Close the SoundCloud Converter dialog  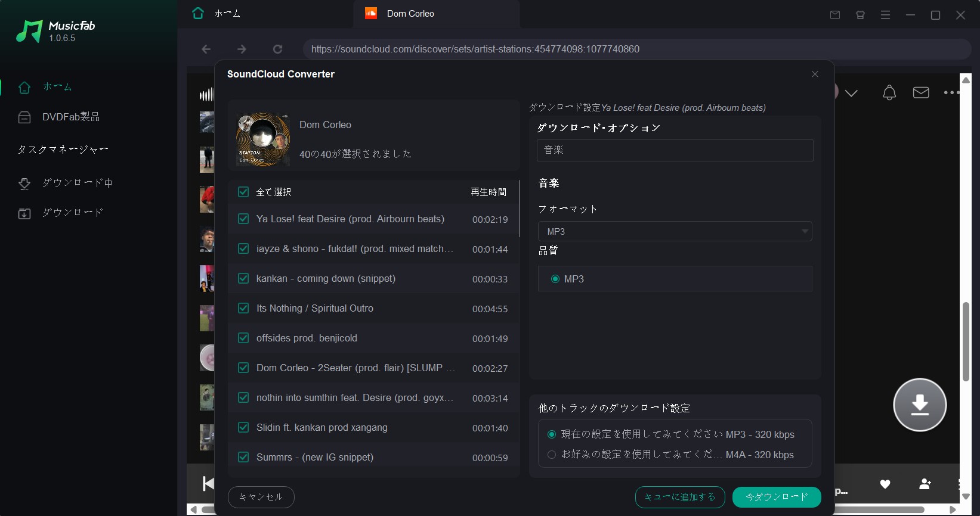(x=815, y=74)
